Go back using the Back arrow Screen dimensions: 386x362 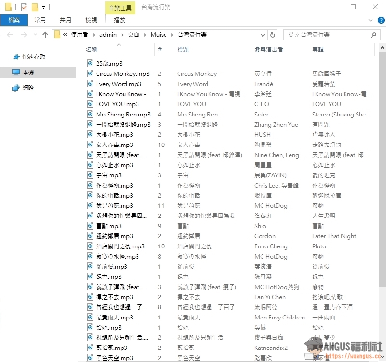coord(10,35)
